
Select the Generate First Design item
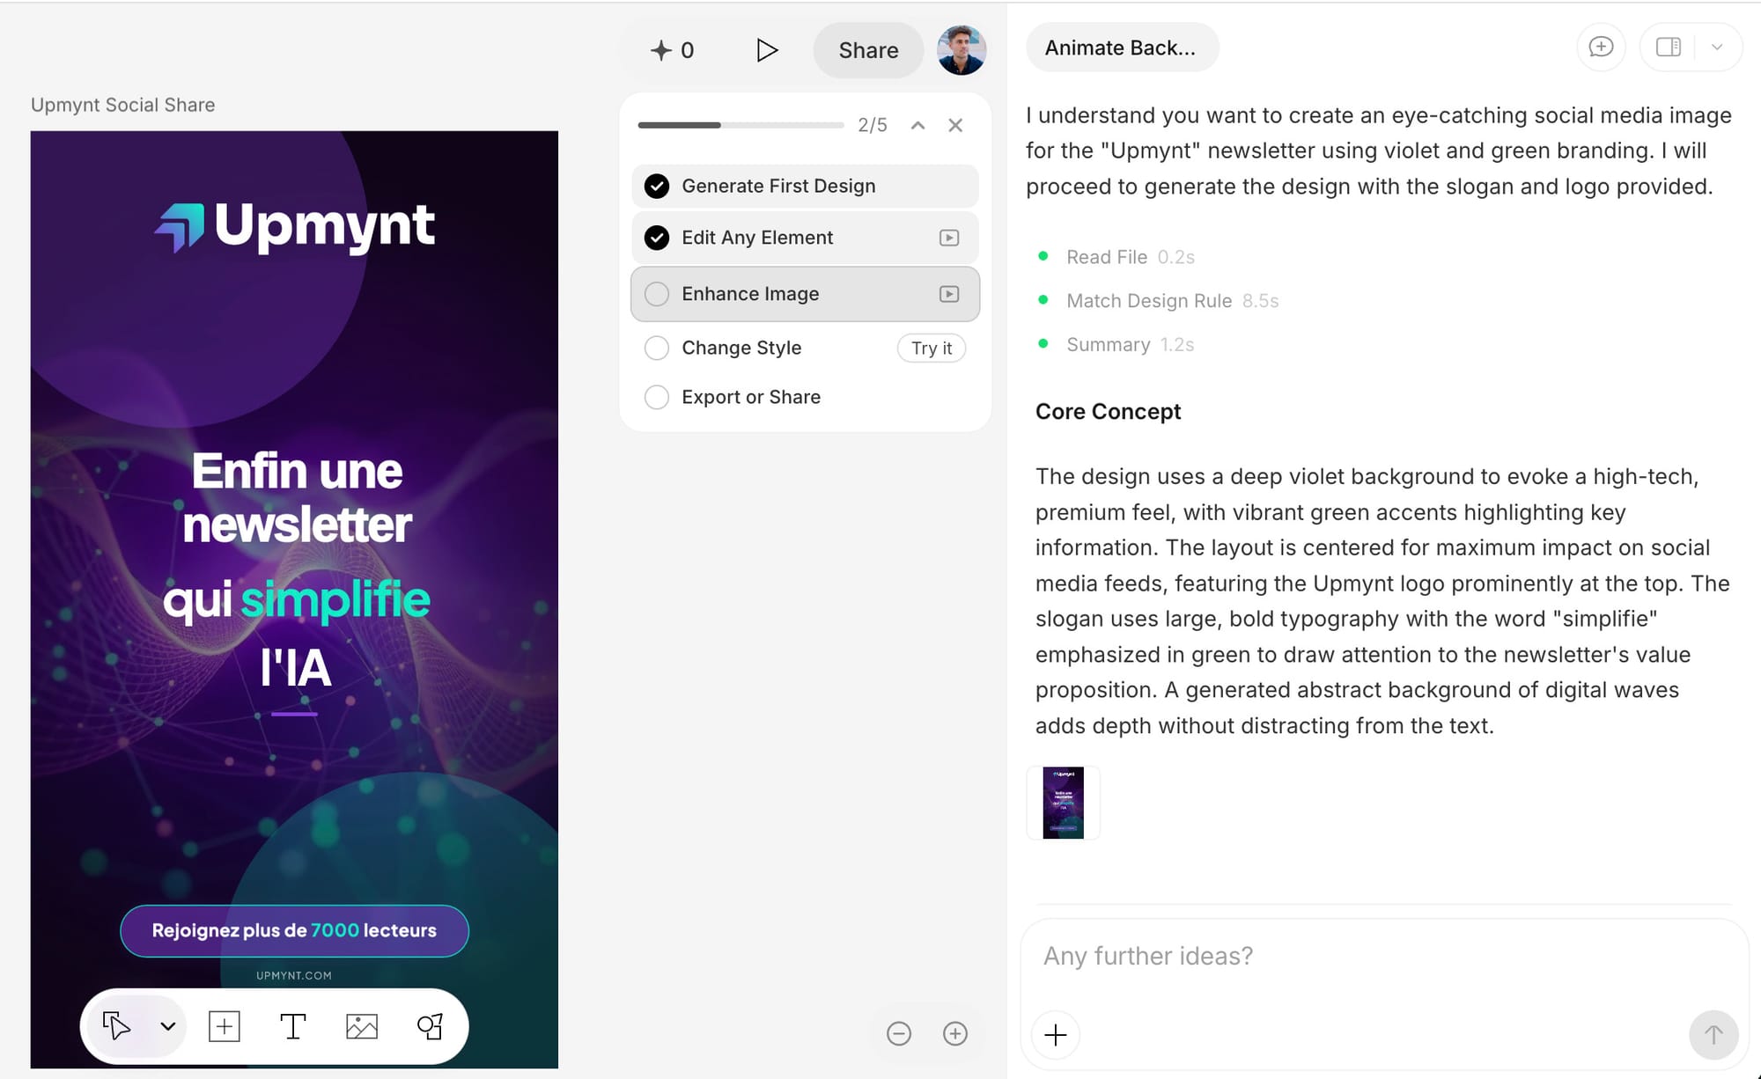click(x=778, y=186)
